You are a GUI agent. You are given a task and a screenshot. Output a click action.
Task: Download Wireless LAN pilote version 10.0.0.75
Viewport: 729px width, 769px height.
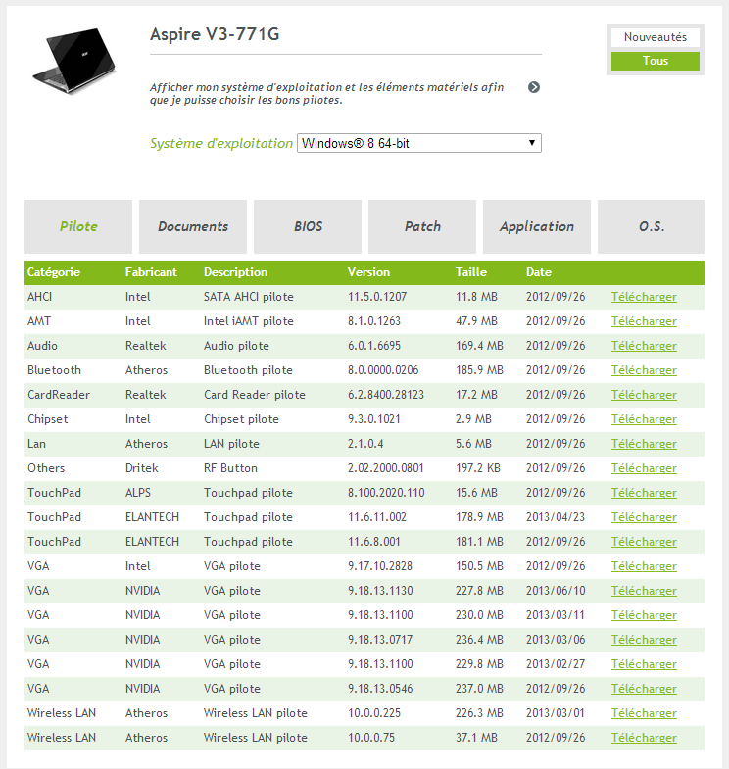tap(644, 739)
